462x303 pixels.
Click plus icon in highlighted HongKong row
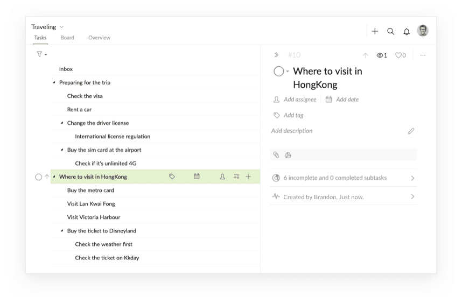click(x=248, y=177)
